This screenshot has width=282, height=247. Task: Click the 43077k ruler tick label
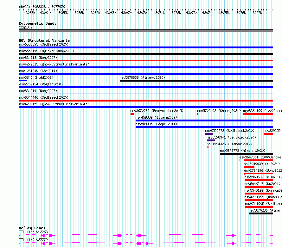256,13
